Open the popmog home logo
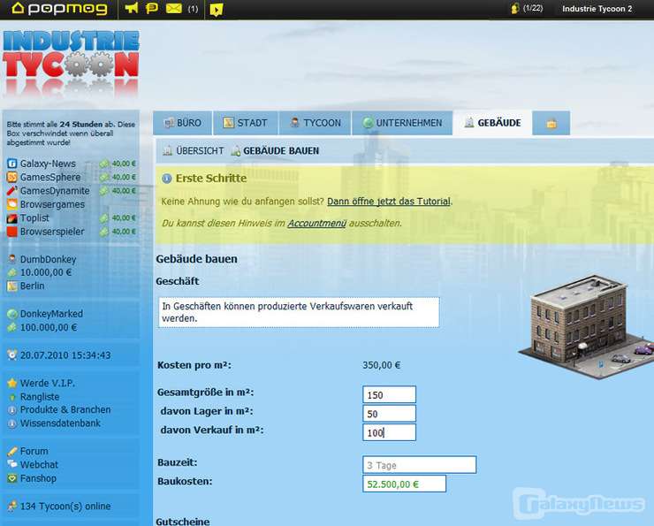This screenshot has height=526, width=654. [x=58, y=9]
